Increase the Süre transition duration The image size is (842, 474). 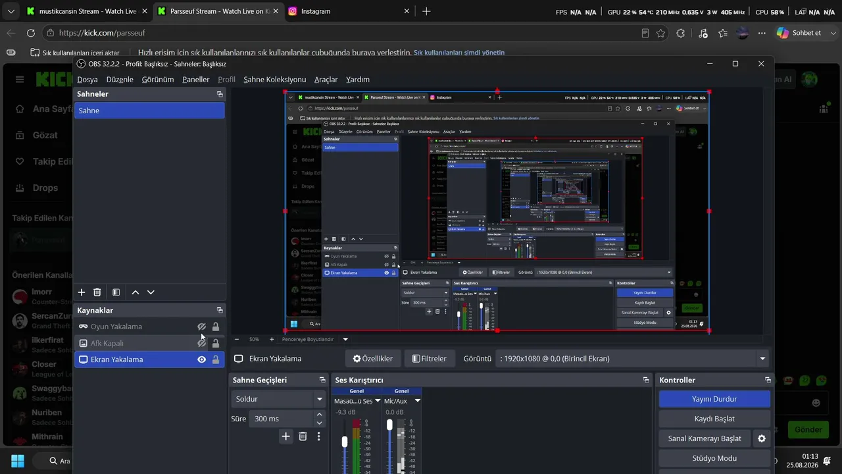[x=319, y=415]
